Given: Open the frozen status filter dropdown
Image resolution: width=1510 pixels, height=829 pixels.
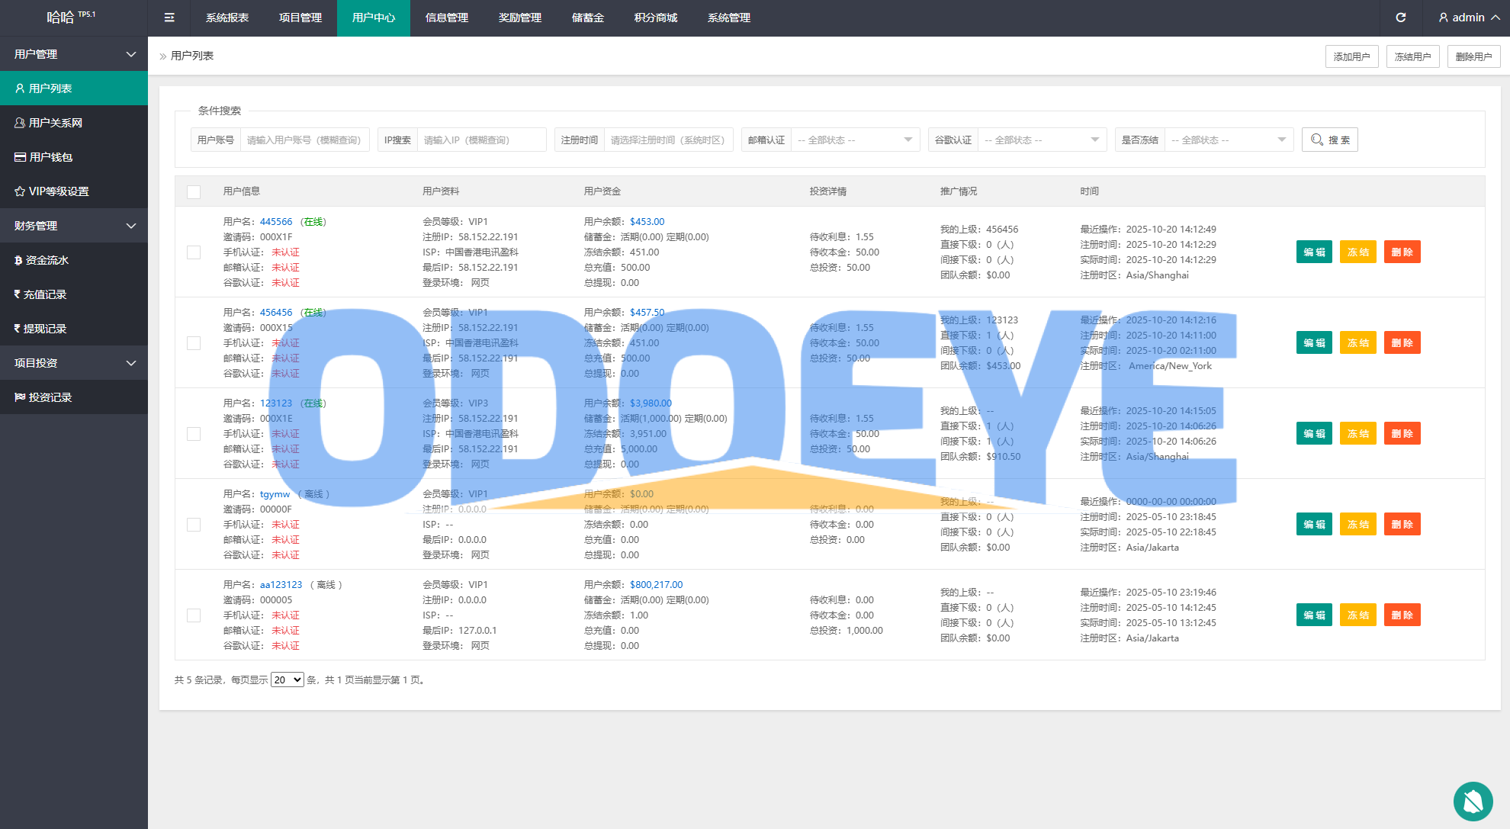Looking at the screenshot, I should click(x=1227, y=140).
